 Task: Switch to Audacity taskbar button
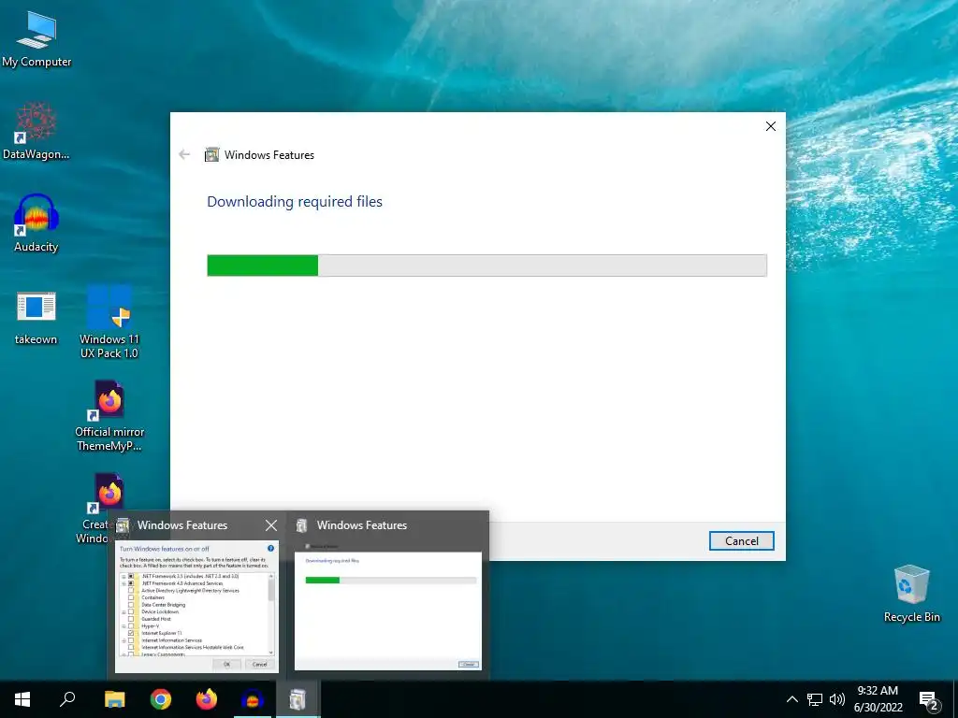click(x=253, y=699)
